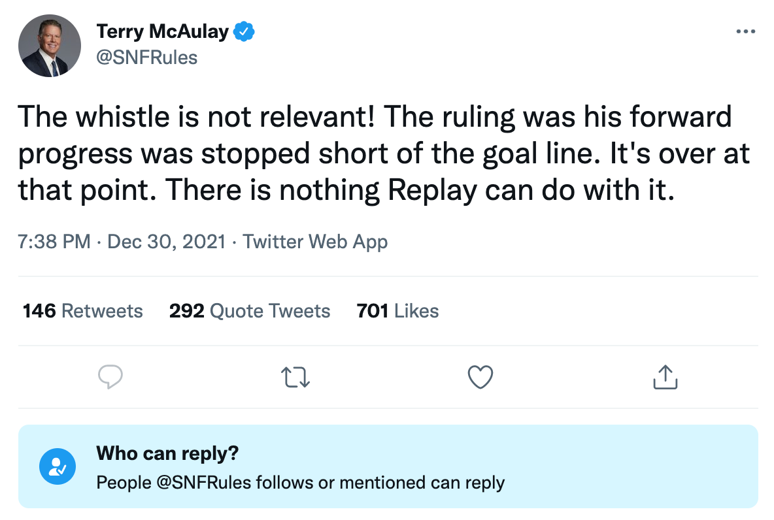The width and height of the screenshot is (774, 520).
Task: Click the "Who can reply?" heading
Action: tap(167, 453)
